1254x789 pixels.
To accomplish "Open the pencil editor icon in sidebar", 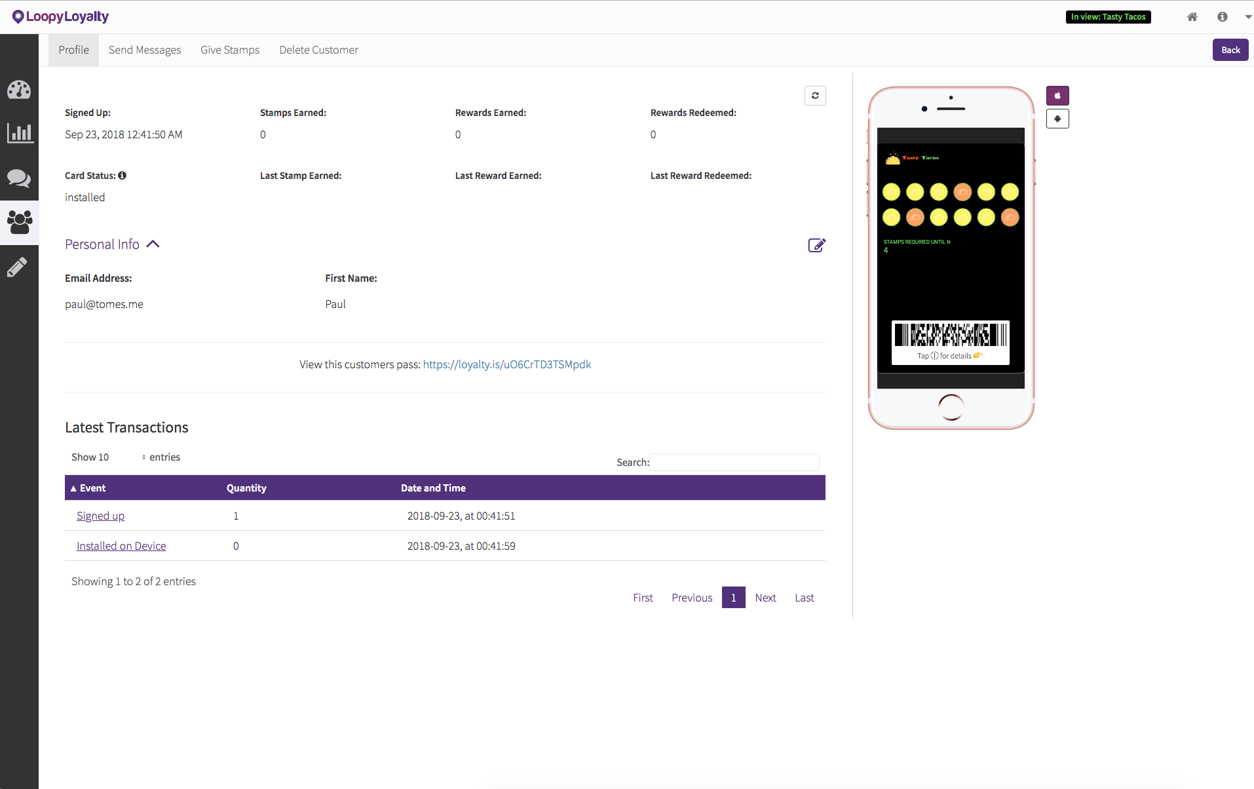I will [19, 267].
